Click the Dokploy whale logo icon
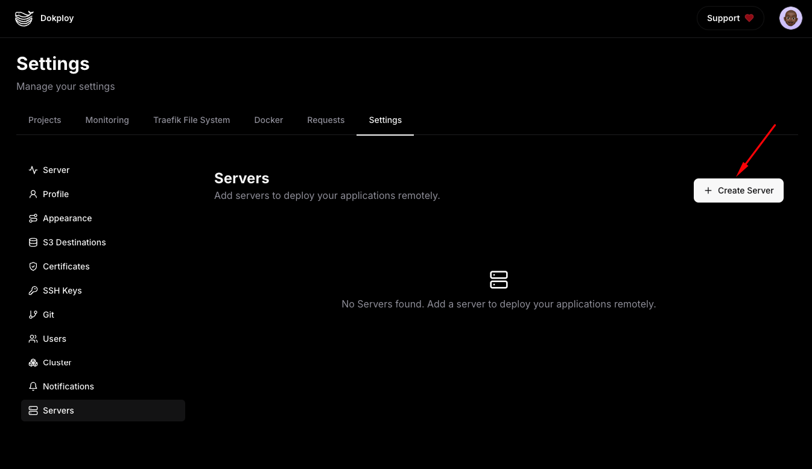 click(x=24, y=18)
